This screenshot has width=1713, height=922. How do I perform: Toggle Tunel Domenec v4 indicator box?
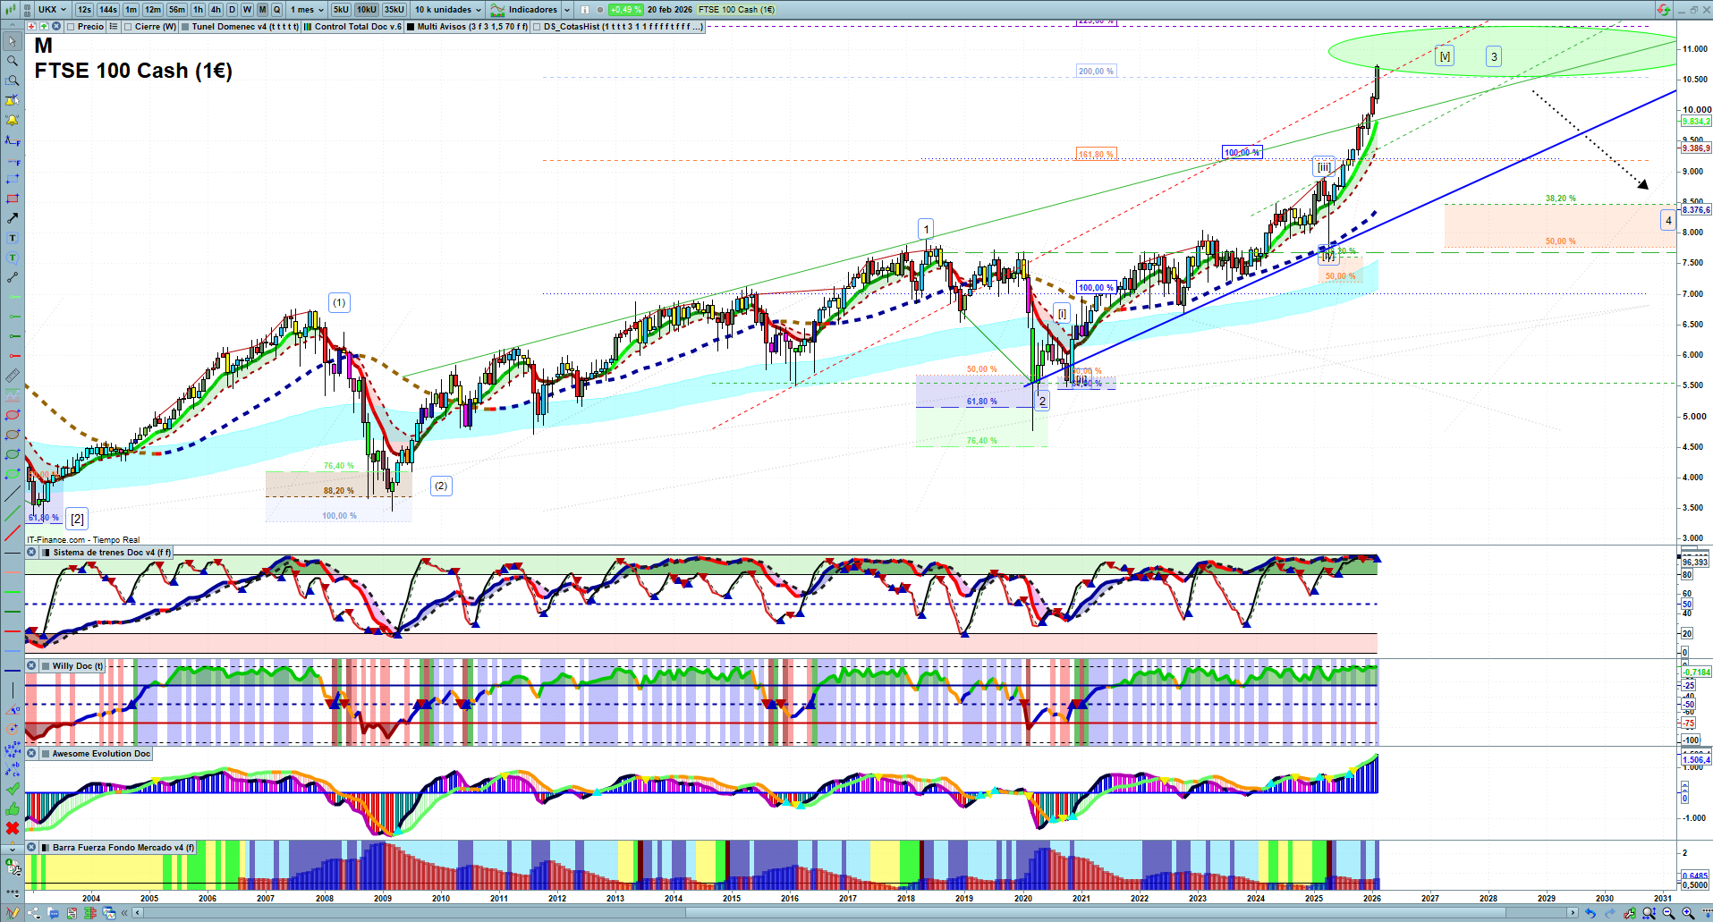tap(185, 27)
